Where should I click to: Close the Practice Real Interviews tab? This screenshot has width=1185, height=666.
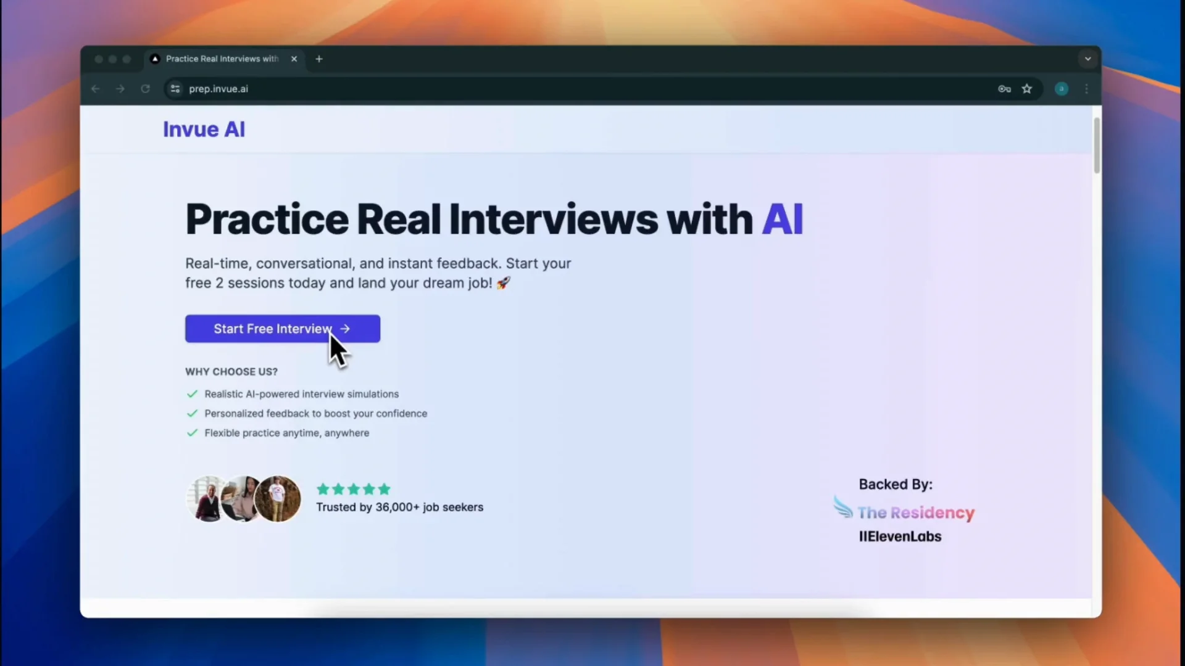[x=294, y=59]
